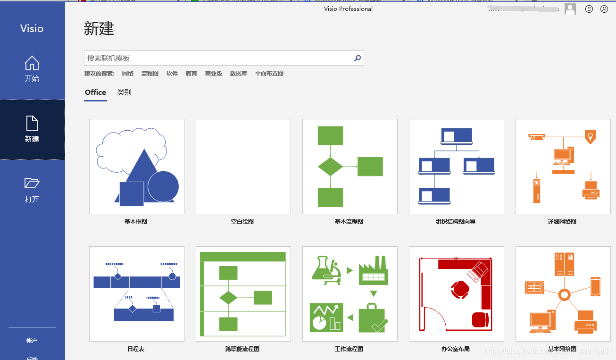Click suggested search 数据库
Image resolution: width=616 pixels, height=360 pixels.
(x=239, y=74)
